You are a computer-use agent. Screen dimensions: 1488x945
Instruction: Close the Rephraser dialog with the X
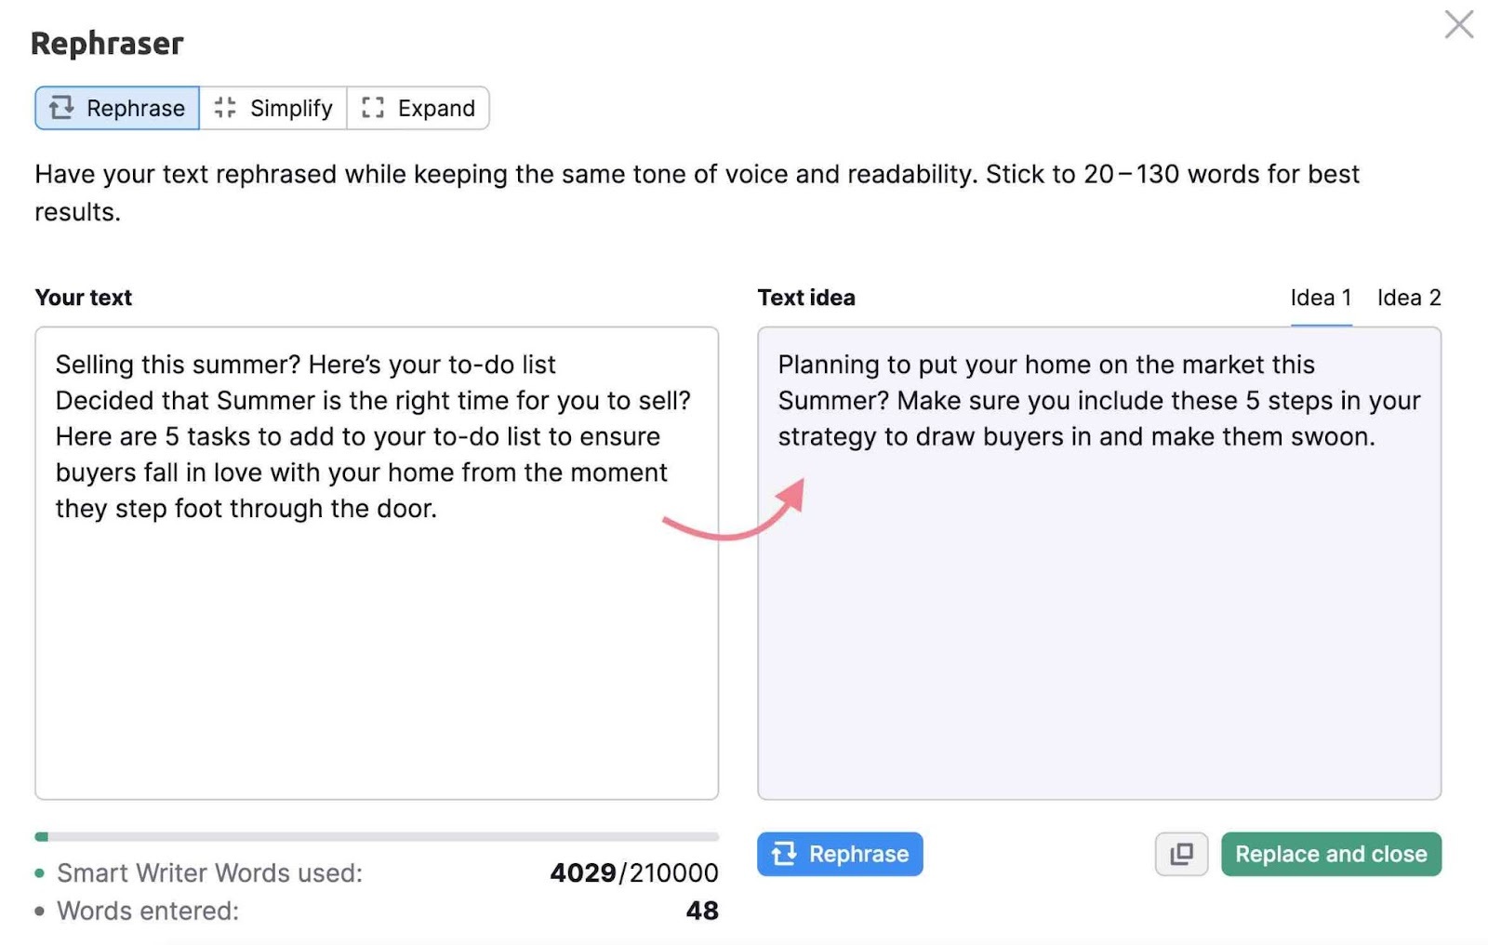pyautogui.click(x=1458, y=24)
